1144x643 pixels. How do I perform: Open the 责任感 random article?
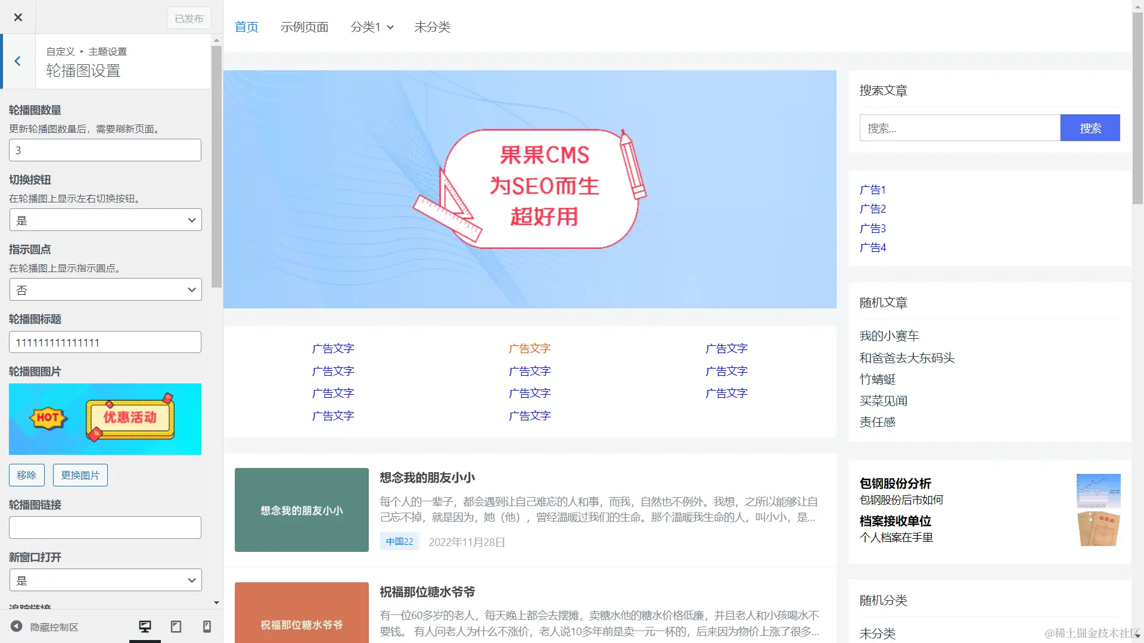[x=877, y=422]
